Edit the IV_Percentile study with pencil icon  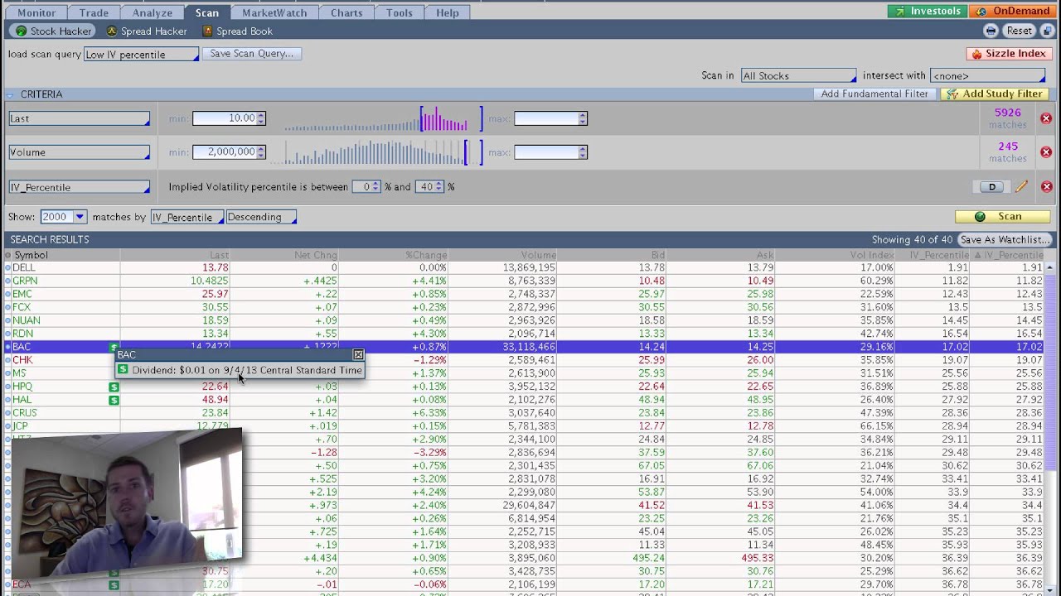[1021, 187]
